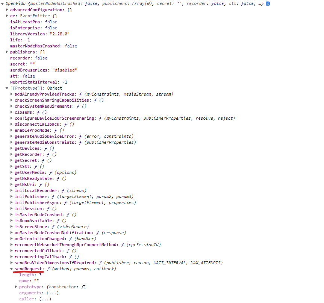Expand the isScreenShare function
This screenshot has height=303, width=324.
pos(12,227)
